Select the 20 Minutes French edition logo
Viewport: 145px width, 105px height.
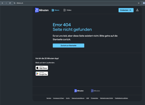pos(95,91)
